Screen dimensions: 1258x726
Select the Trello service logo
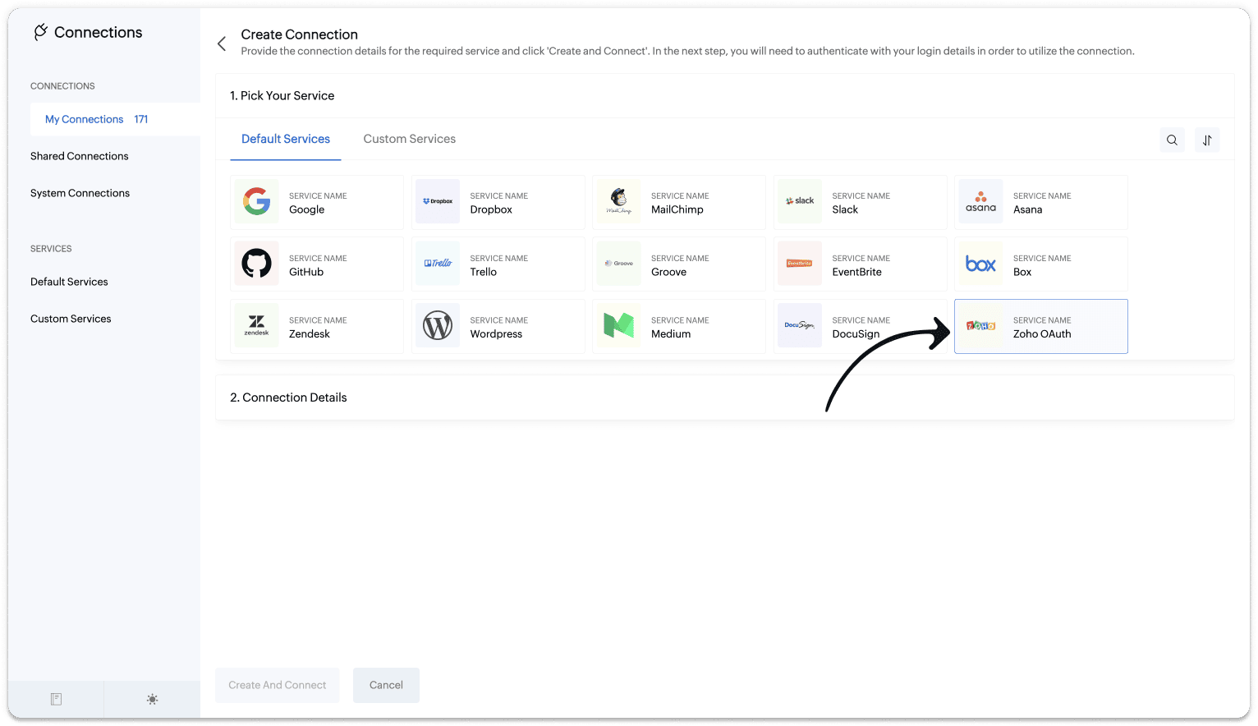438,264
